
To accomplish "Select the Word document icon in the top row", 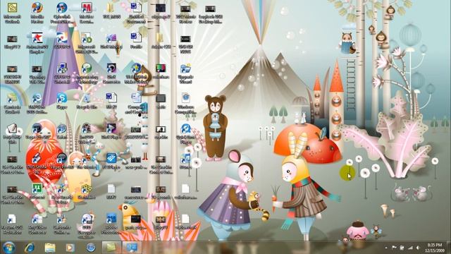I will tap(136, 8).
